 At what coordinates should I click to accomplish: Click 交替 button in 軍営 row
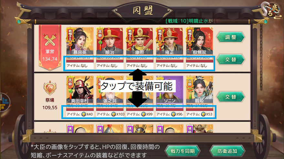click(231, 59)
